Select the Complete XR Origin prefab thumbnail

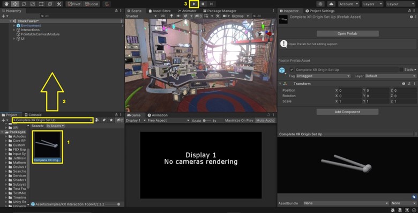[48, 147]
